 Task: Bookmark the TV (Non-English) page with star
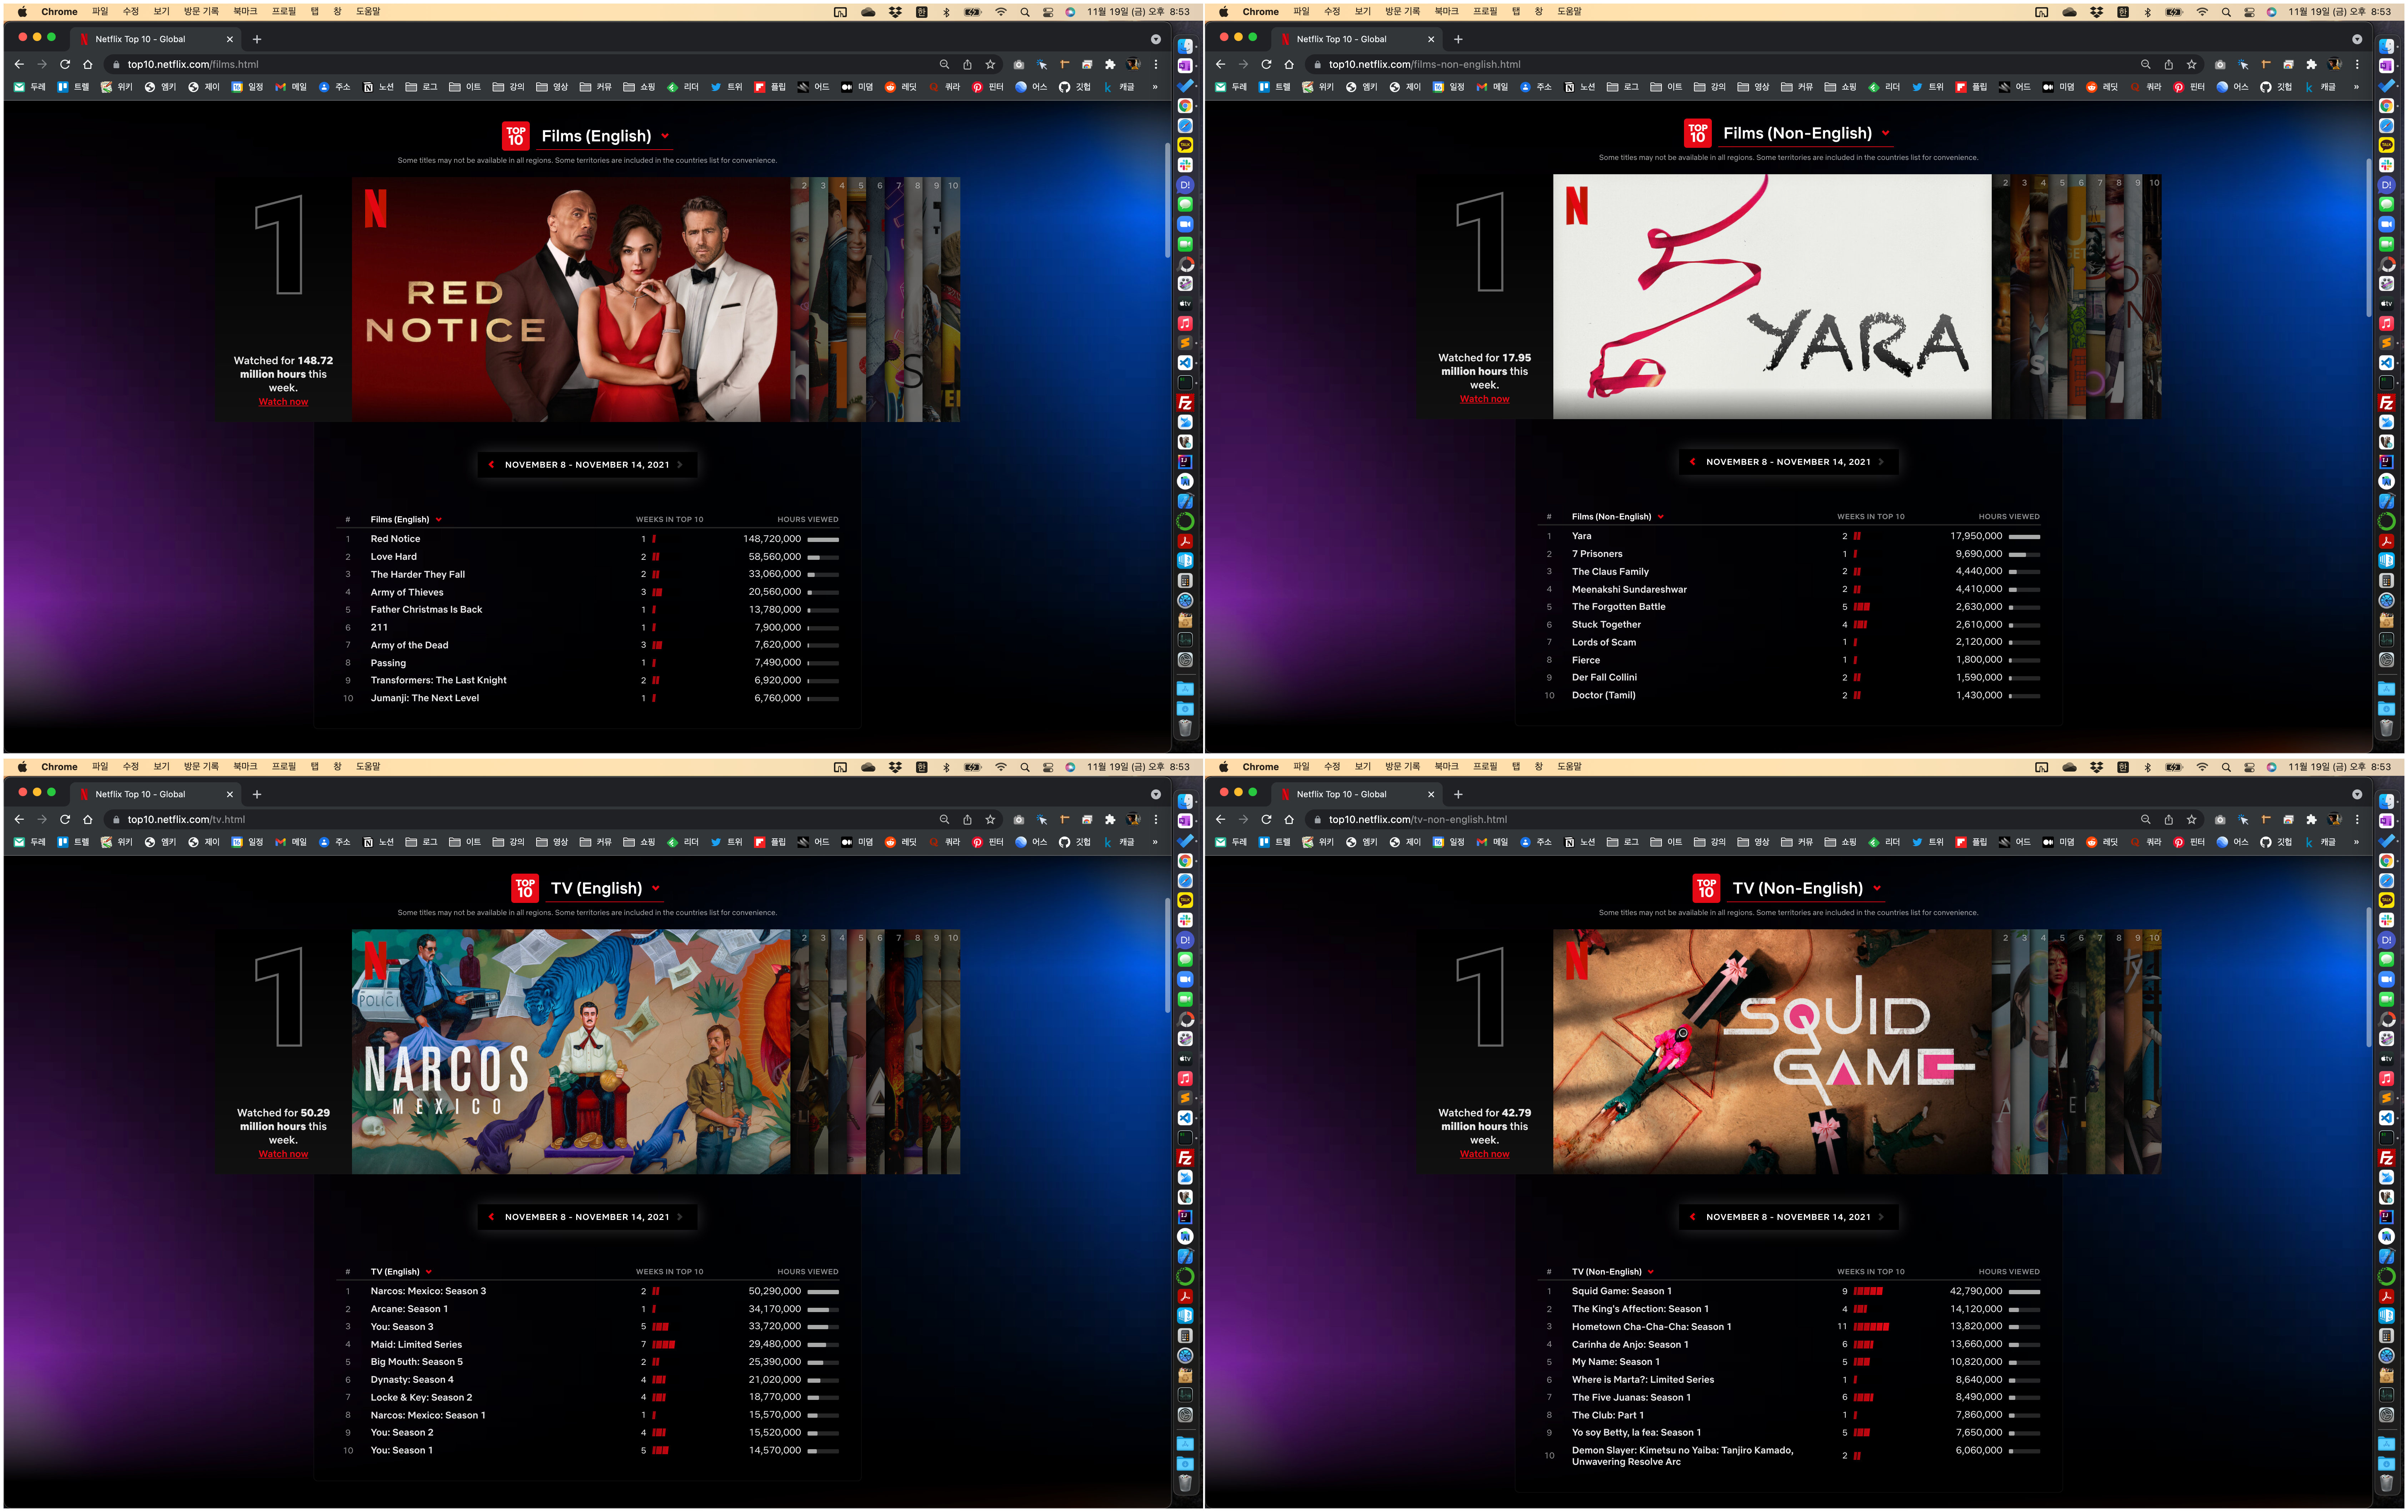[x=2191, y=819]
